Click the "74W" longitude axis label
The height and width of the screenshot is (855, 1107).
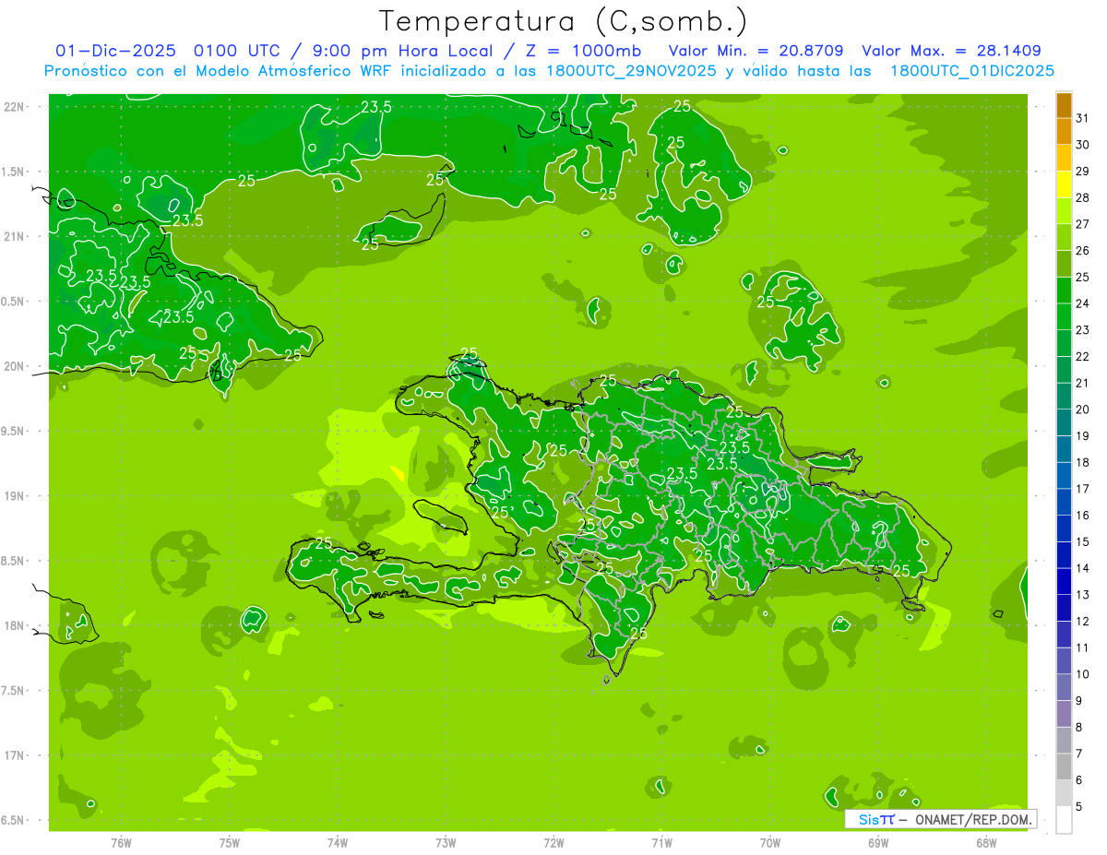[338, 843]
